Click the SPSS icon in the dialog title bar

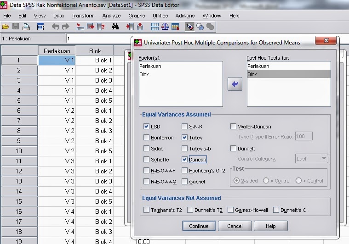[x=138, y=42]
